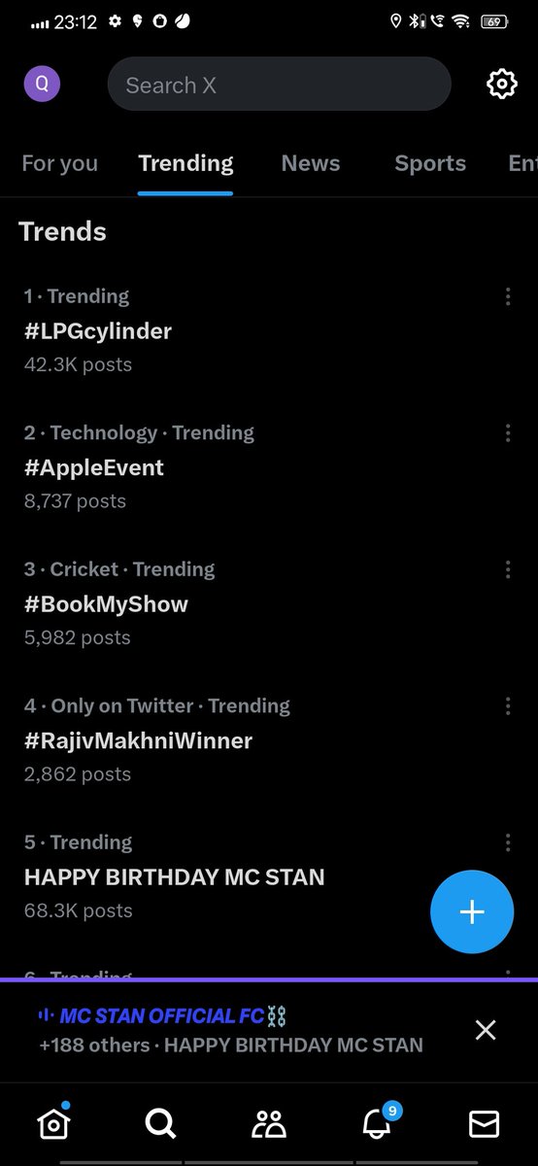The image size is (538, 1166).
Task: Open more options for #RajivMakhniWinner trend
Action: [x=508, y=706]
